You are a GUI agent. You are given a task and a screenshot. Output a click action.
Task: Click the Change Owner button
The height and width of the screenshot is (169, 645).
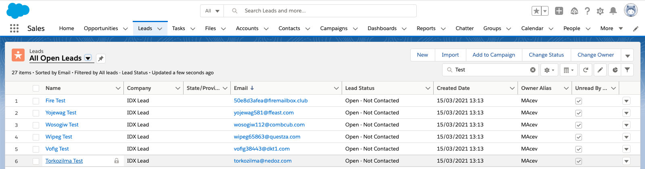[595, 55]
